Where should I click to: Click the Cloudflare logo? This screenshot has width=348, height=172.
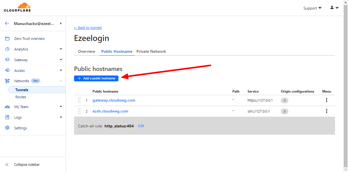click(x=17, y=8)
